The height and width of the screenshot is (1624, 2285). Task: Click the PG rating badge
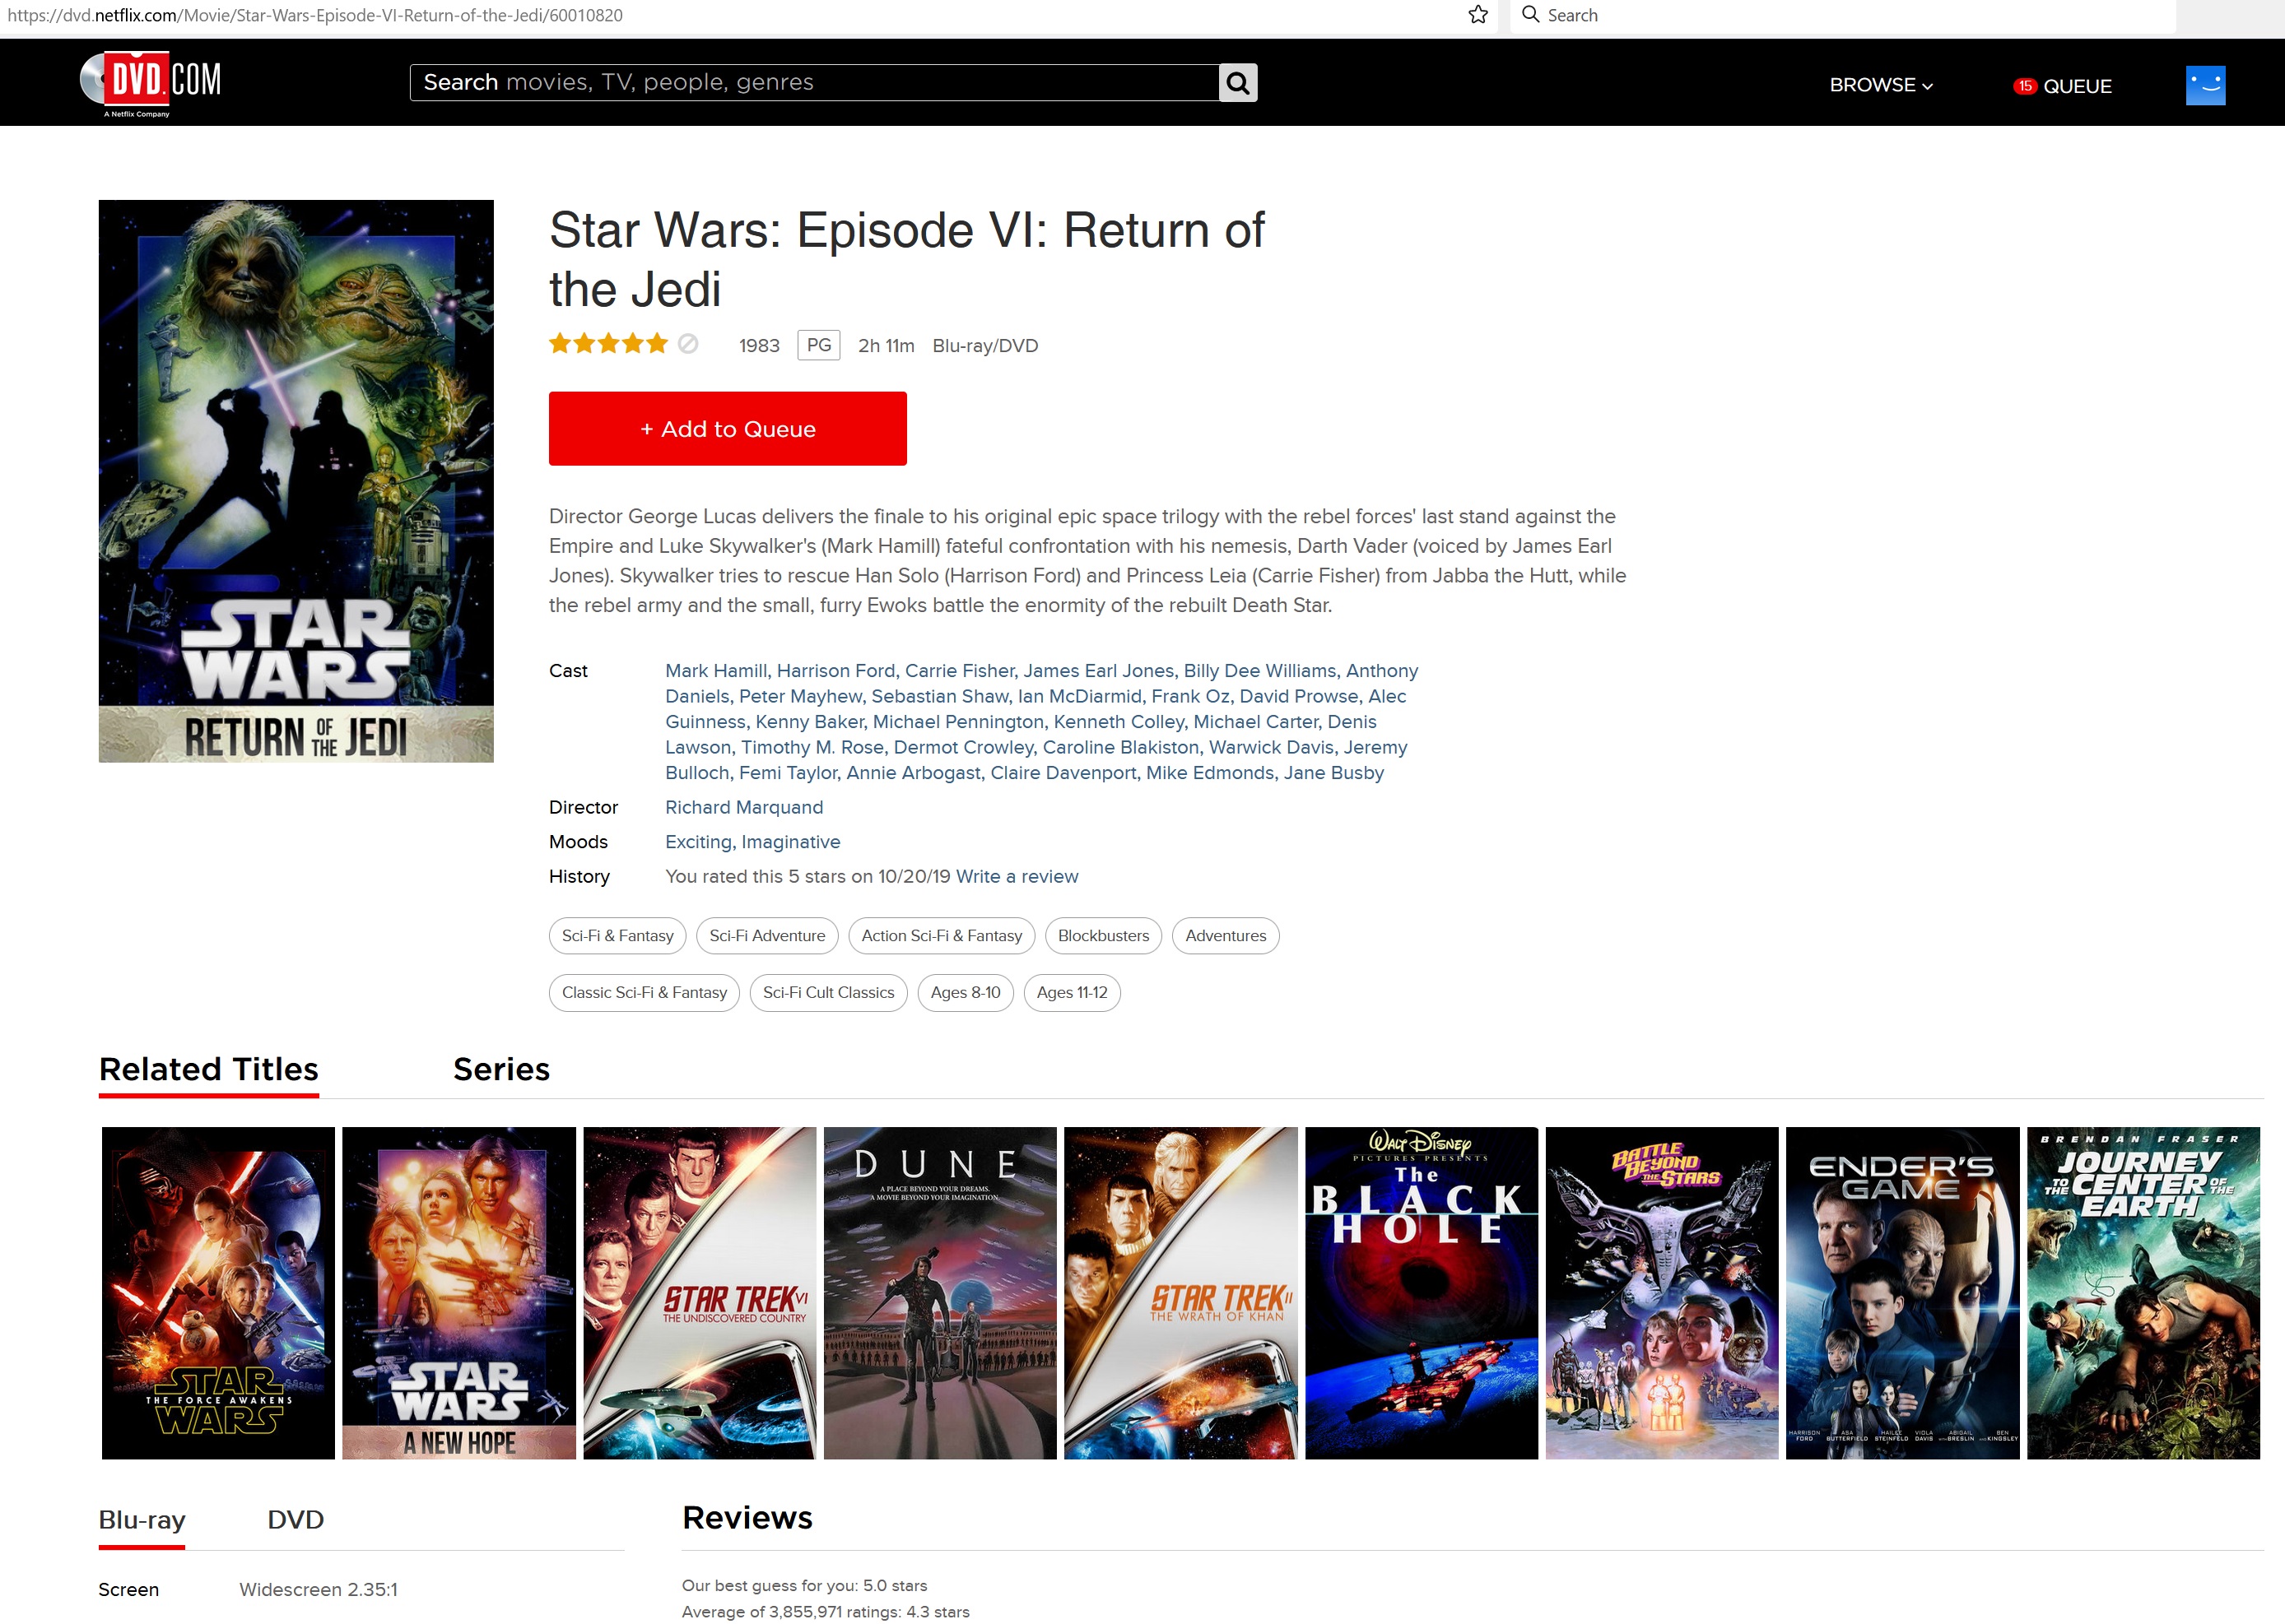tap(818, 345)
